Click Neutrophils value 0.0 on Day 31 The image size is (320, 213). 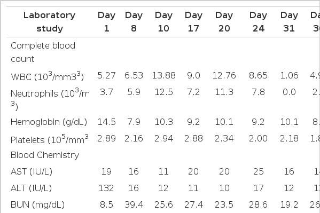289,92
